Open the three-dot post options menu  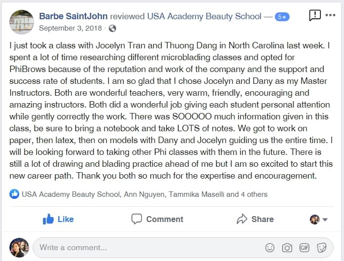(330, 15)
